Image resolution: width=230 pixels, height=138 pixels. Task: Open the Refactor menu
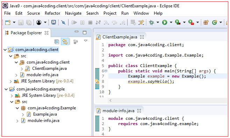click(x=52, y=13)
